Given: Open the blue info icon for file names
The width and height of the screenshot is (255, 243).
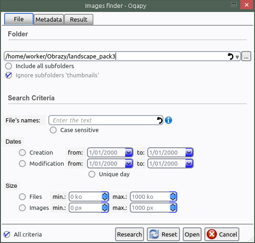Looking at the screenshot, I should tap(168, 121).
